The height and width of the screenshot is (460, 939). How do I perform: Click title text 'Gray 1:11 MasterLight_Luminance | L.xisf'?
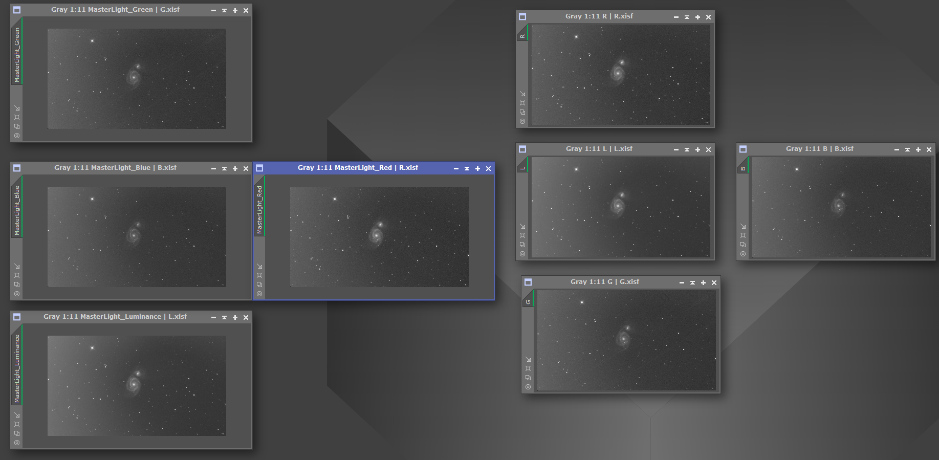tap(115, 317)
